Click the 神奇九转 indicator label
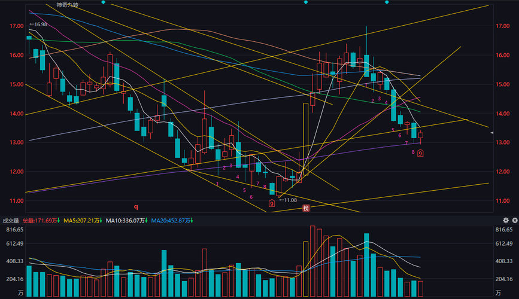 (68, 5)
